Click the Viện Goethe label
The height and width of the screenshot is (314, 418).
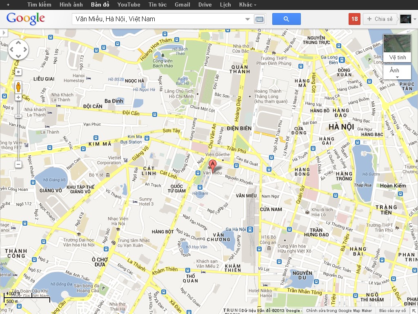[x=217, y=154]
